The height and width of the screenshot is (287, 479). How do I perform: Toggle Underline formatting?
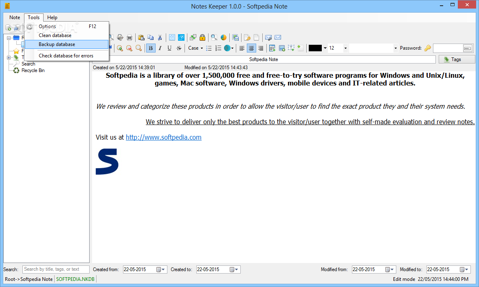pos(169,48)
